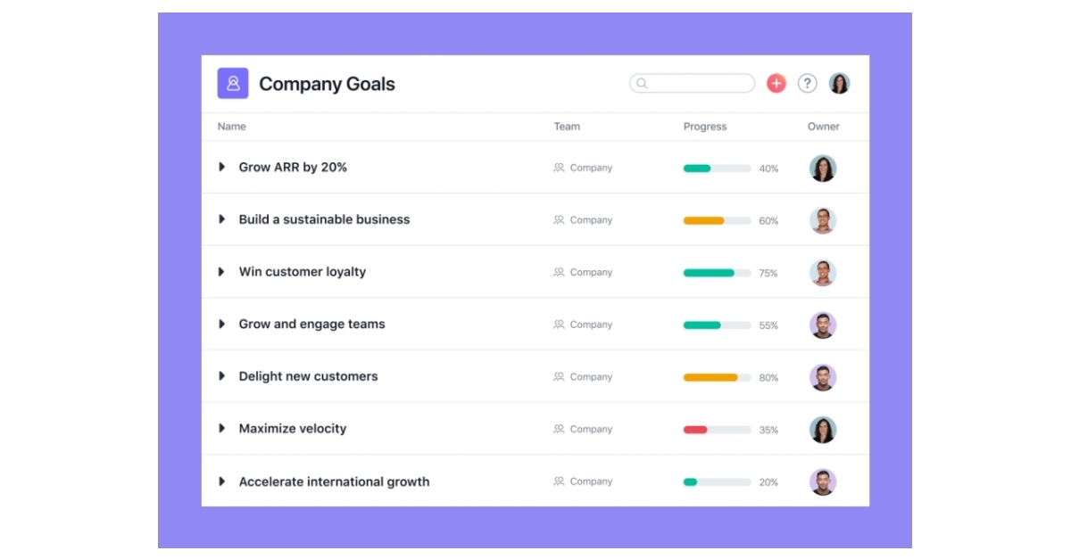Open your profile avatar in the header

point(837,83)
